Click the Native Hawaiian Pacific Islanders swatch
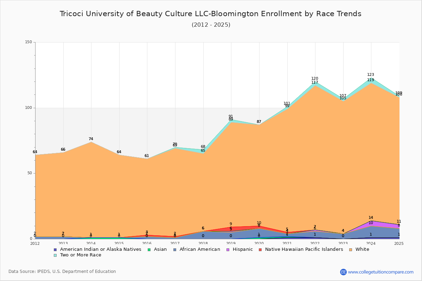Viewport: 422px width, 281px height. point(260,249)
